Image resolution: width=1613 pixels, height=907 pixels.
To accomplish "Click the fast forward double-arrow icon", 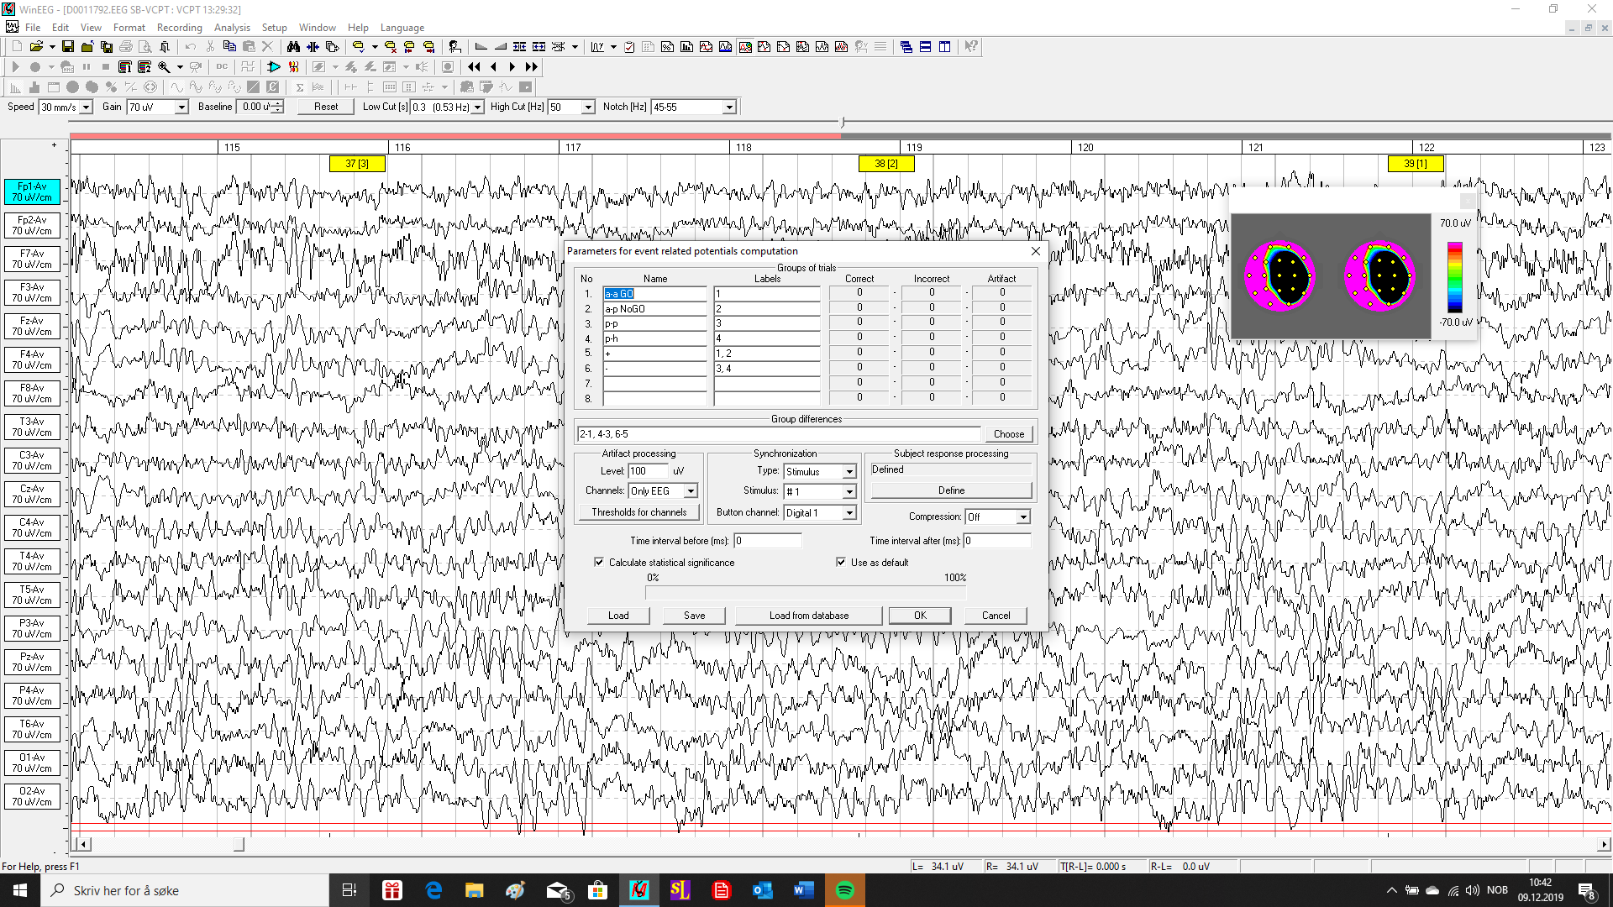I will 531,67.
